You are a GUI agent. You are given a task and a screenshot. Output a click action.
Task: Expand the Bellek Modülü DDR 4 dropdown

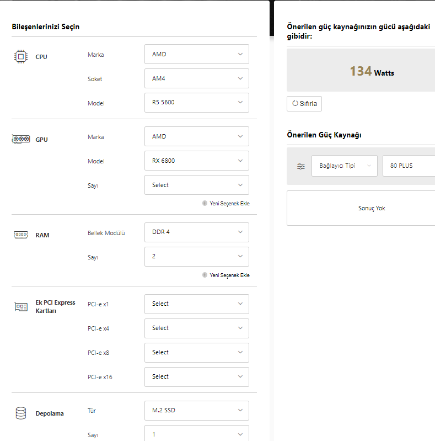click(196, 232)
